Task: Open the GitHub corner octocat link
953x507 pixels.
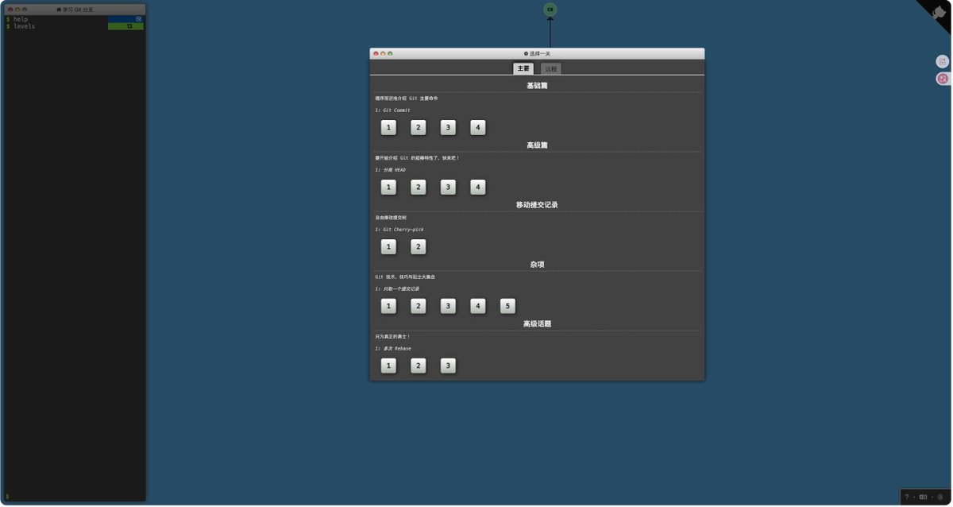Action: point(938,11)
